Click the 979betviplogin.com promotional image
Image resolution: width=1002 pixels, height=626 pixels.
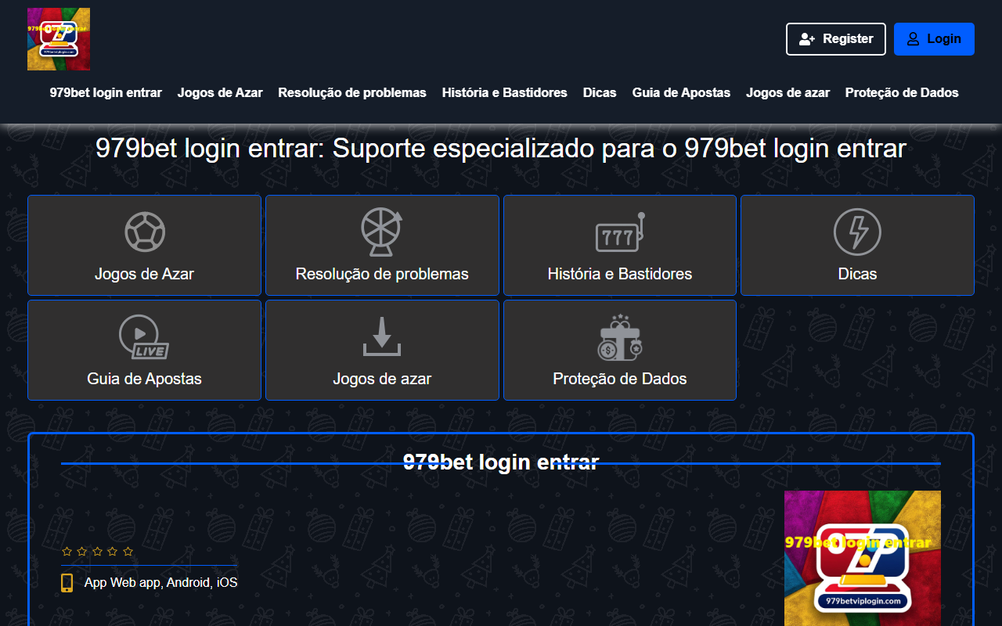pos(863,558)
